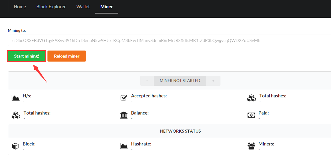
Task: Click the cubes icon left of Balance row
Action: click(16, 115)
